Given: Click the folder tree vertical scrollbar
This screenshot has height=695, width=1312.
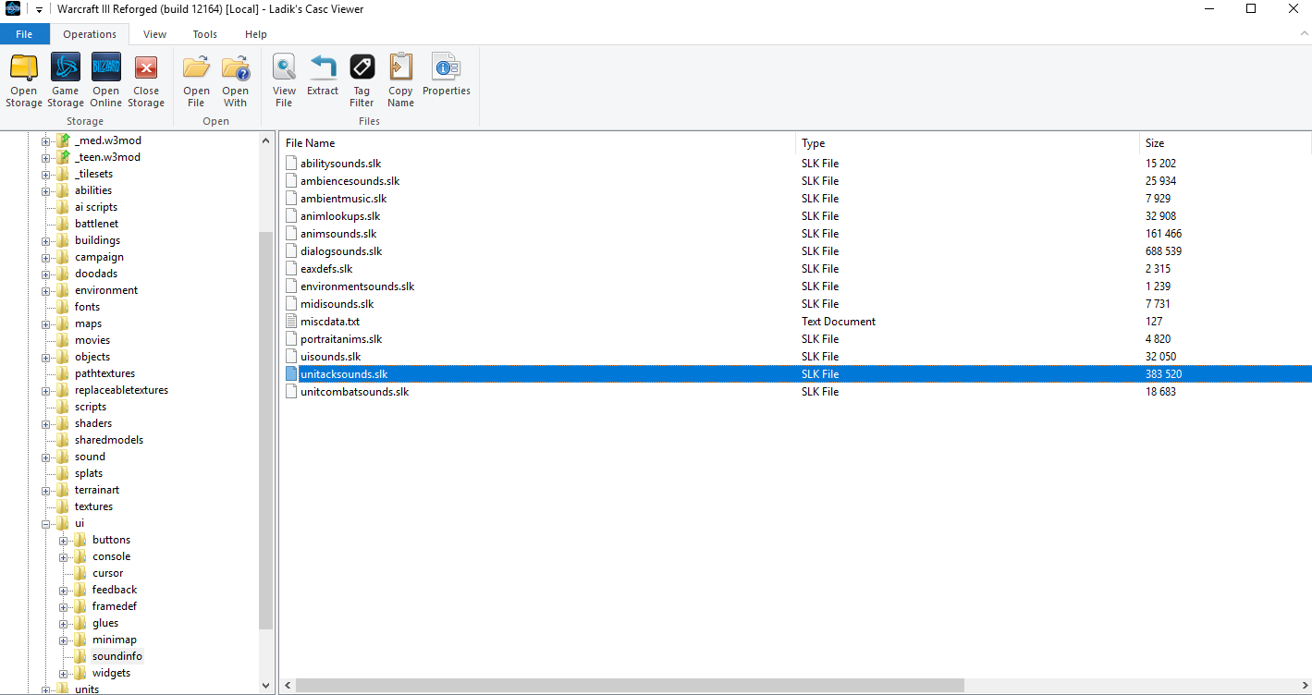Looking at the screenshot, I should (266, 430).
